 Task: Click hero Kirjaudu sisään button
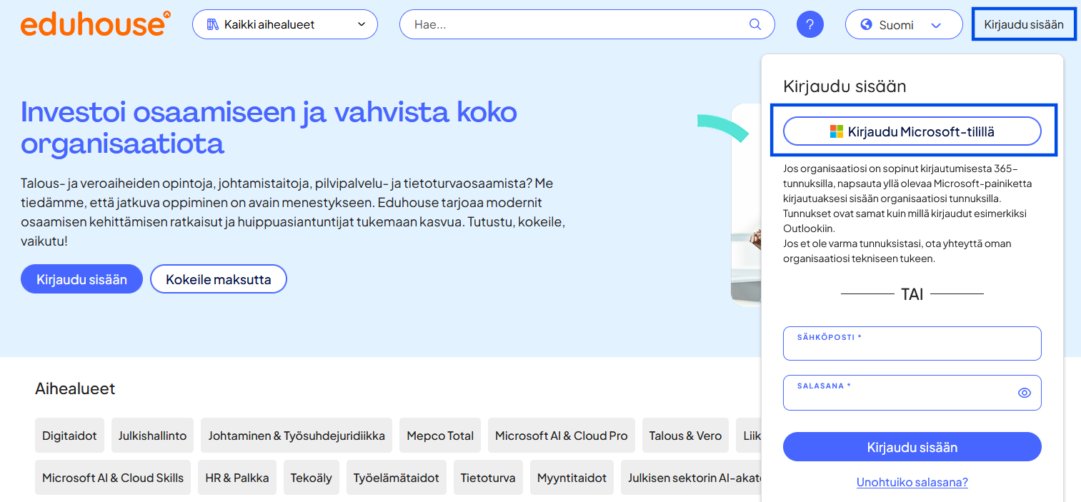pos(81,279)
